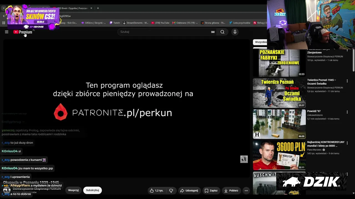The height and width of the screenshot is (199, 355).
Task: Switch to Binek i Dygotka browser tab
Action: [73, 8]
